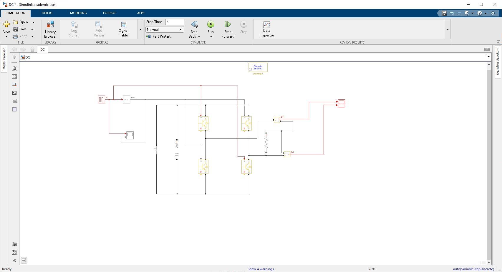The height and width of the screenshot is (272, 502).
Task: Open the breadcrumb address dropdown arrow
Action: click(x=488, y=57)
